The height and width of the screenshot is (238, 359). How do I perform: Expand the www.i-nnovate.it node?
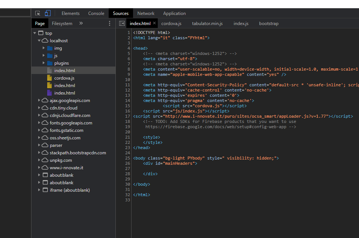[x=39, y=167]
